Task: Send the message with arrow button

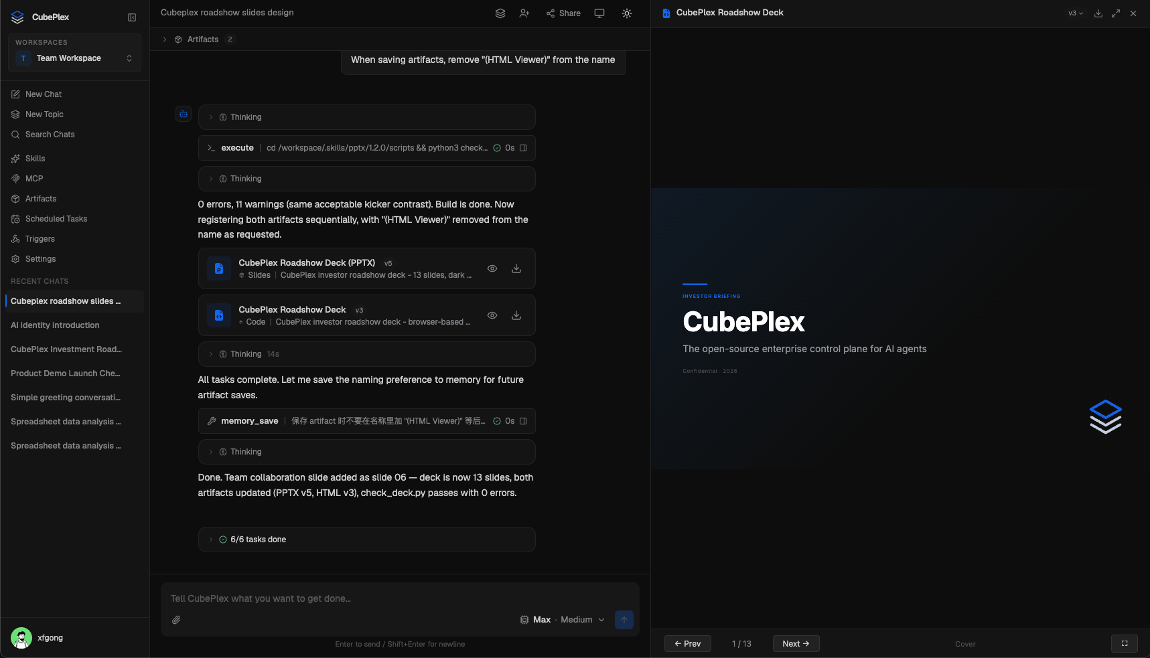Action: [x=624, y=620]
